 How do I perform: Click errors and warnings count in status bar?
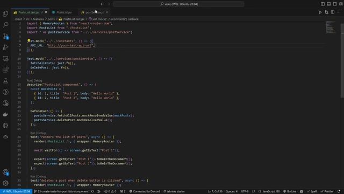(x=110, y=191)
